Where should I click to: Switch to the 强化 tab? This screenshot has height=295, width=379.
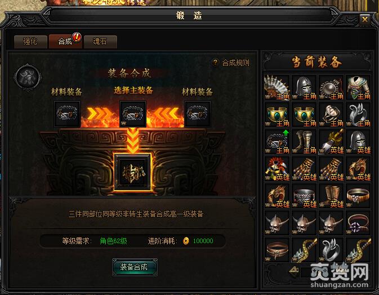point(30,42)
